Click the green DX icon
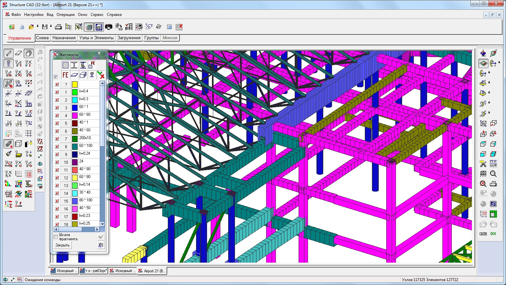506x285 pixels. pos(493,234)
